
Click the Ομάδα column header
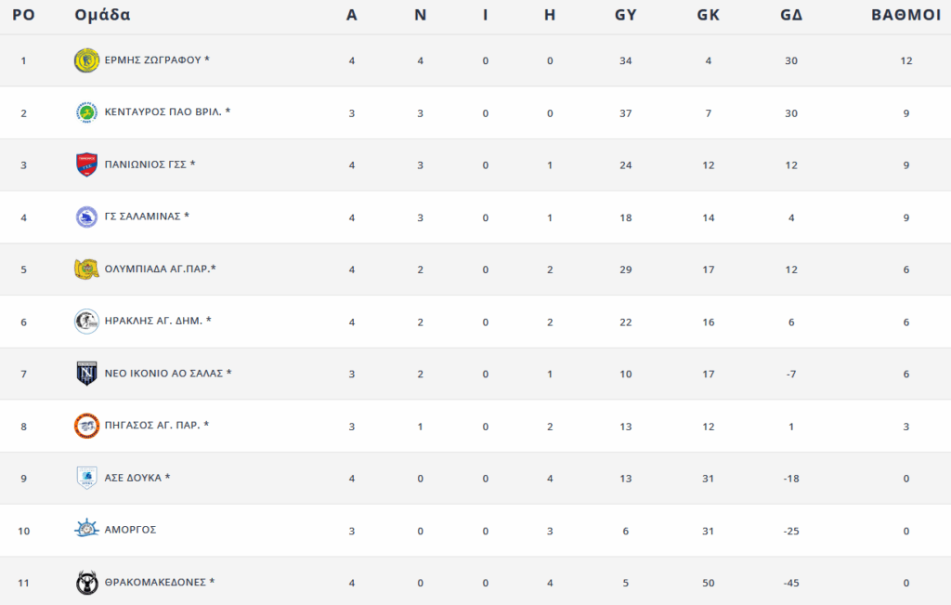[x=102, y=15]
